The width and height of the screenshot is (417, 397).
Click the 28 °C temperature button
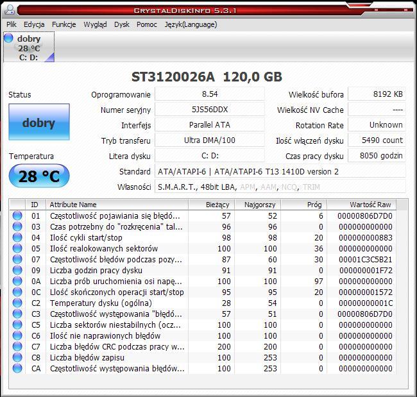point(39,176)
